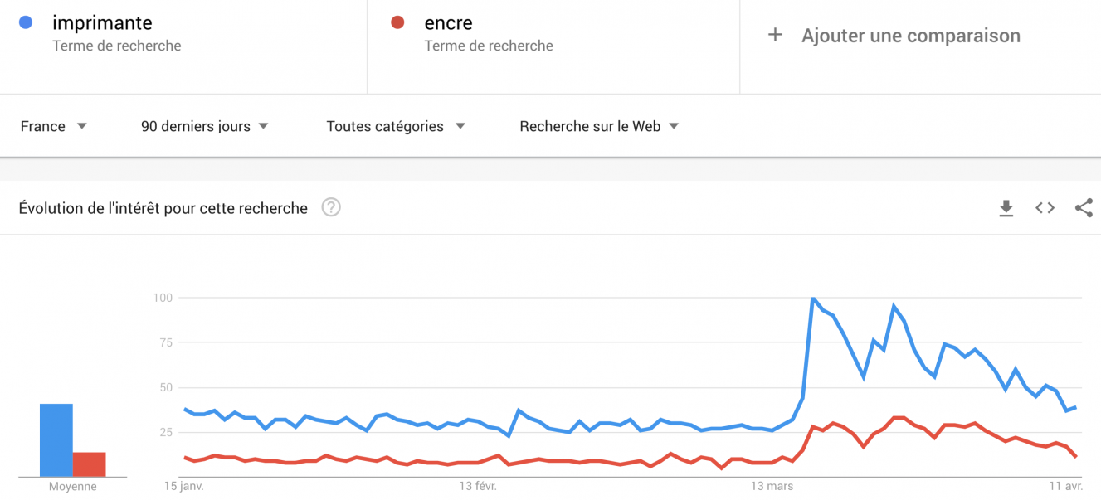Click the blue dot beside imprimante

click(26, 23)
